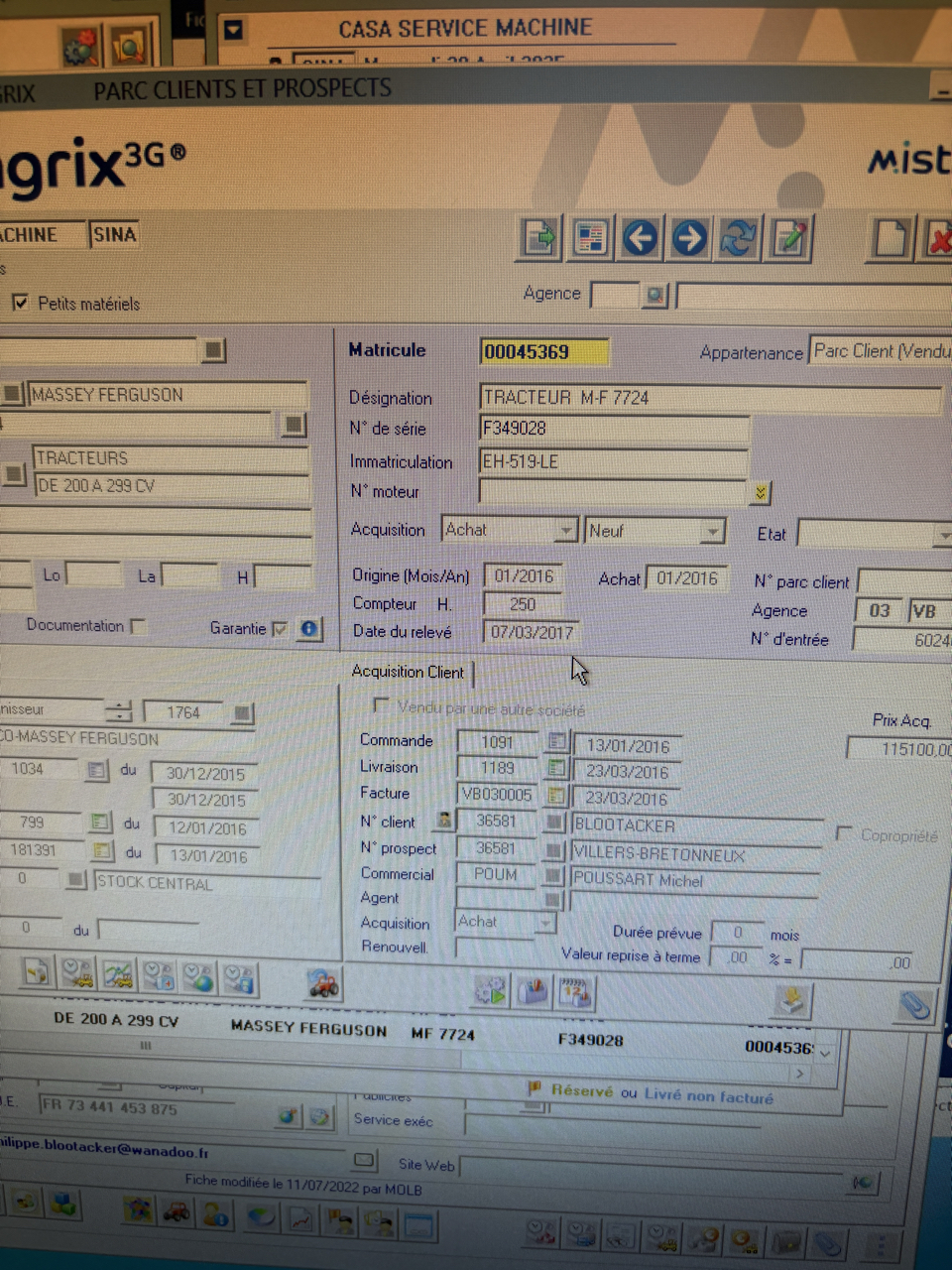The height and width of the screenshot is (1270, 952).
Task: Click the calendar icon in acquisition toolbar
Action: 576,991
